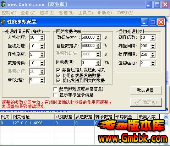Screen dimensions: 170x146
Task: Decrease 怪物运行 spinner down arrow
Action: (153, 65)
